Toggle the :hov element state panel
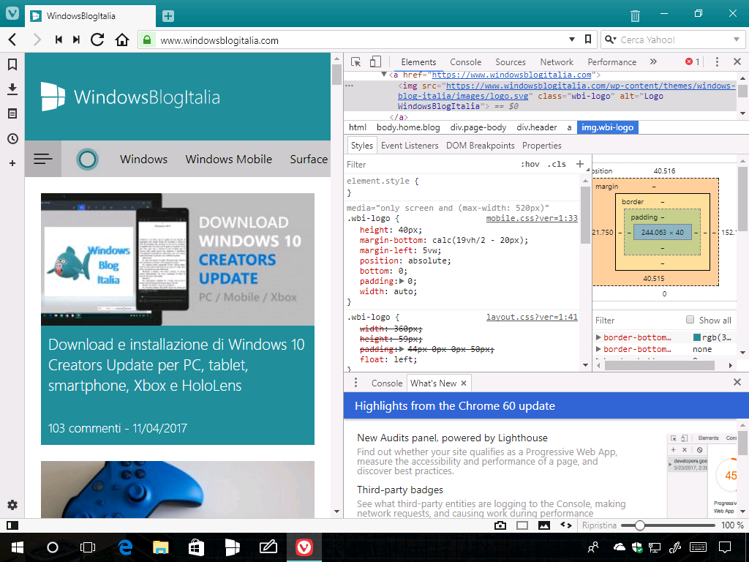Viewport: 749px width, 562px height. [x=530, y=164]
